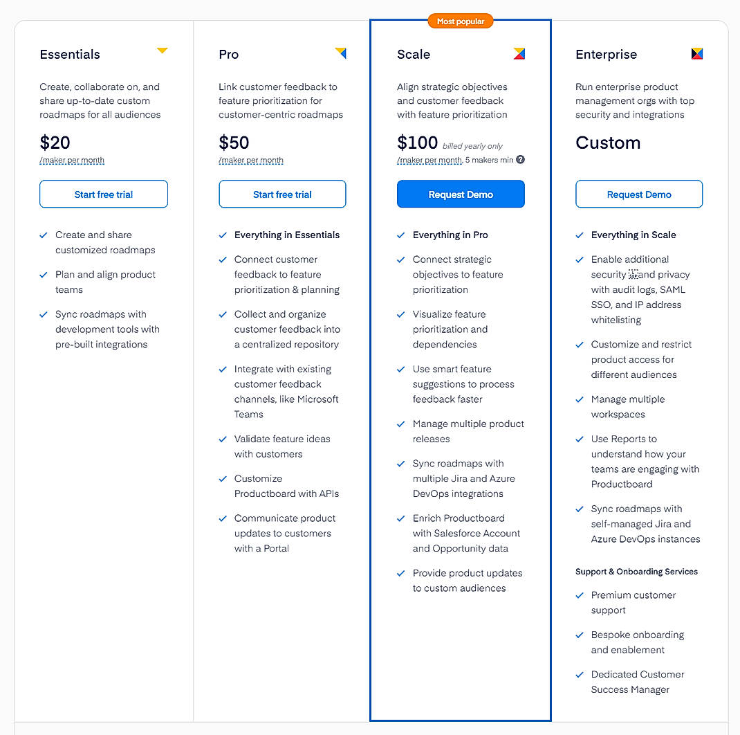Click the Enterprise plan logo icon
This screenshot has height=735, width=740.
pos(697,53)
